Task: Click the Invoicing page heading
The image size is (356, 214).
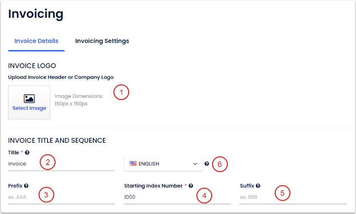Action: [x=36, y=14]
